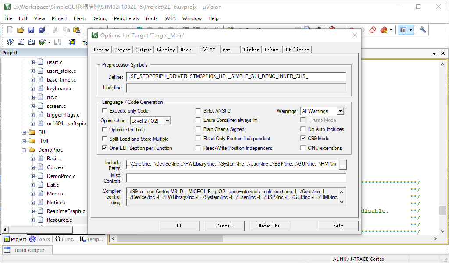Expand the HMI group in project tree
This screenshot has width=449, height=263.
click(24, 141)
